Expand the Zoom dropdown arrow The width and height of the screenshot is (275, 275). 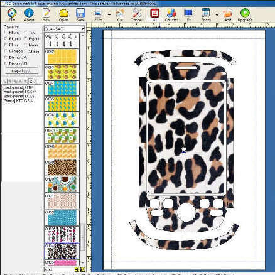(217, 15)
